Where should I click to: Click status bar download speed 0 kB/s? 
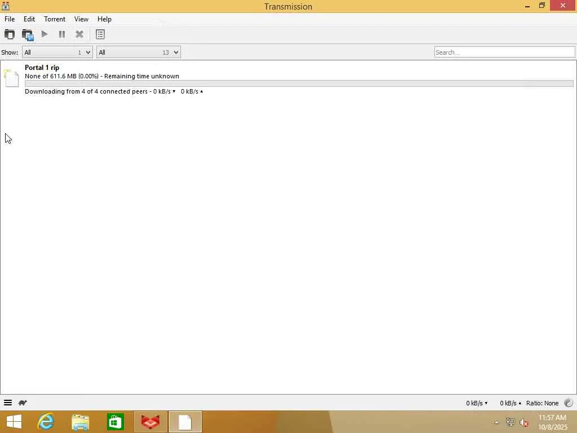[x=477, y=403]
